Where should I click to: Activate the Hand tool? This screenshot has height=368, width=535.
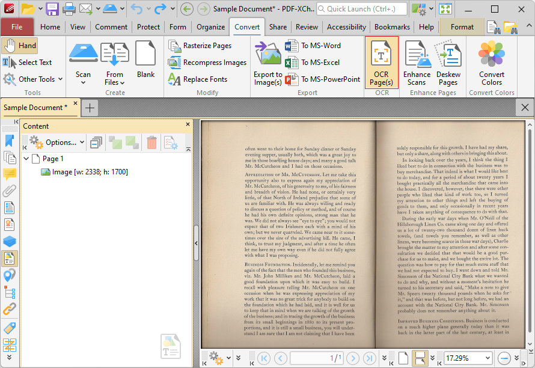(x=19, y=46)
